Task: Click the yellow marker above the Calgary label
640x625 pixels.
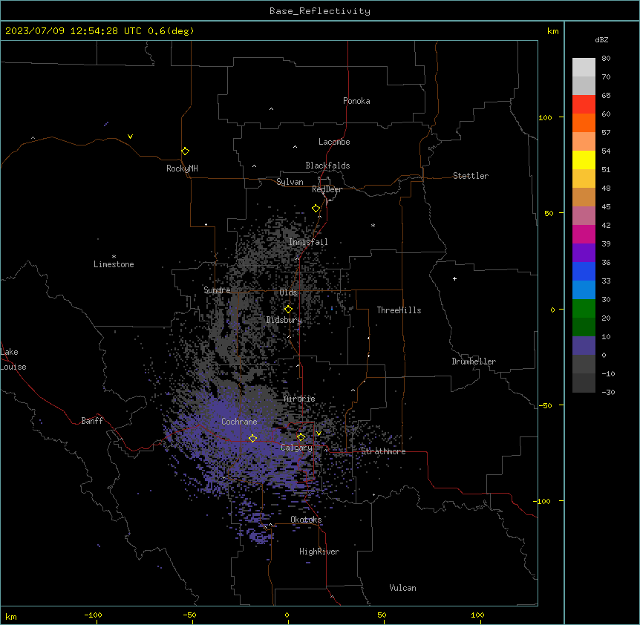Action: pos(301,436)
